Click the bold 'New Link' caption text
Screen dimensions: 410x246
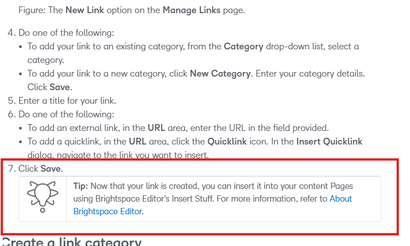coord(85,10)
